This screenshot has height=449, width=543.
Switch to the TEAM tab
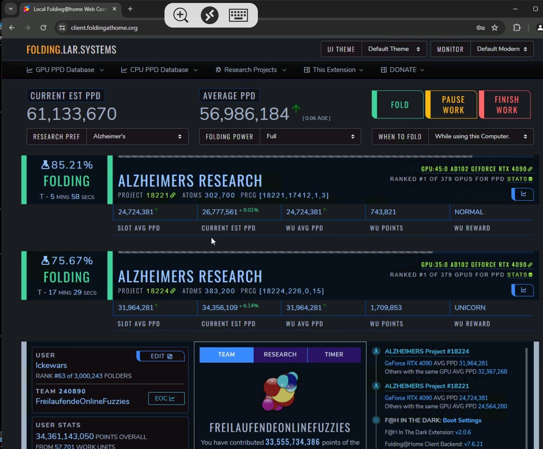coord(226,355)
